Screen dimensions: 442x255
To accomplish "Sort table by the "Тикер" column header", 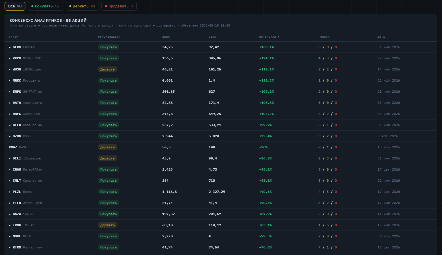I will [13, 37].
